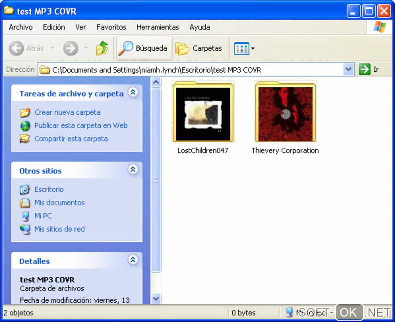Open the forward history dropdown arrow
Image resolution: width=395 pixels, height=322 pixels.
[x=86, y=48]
